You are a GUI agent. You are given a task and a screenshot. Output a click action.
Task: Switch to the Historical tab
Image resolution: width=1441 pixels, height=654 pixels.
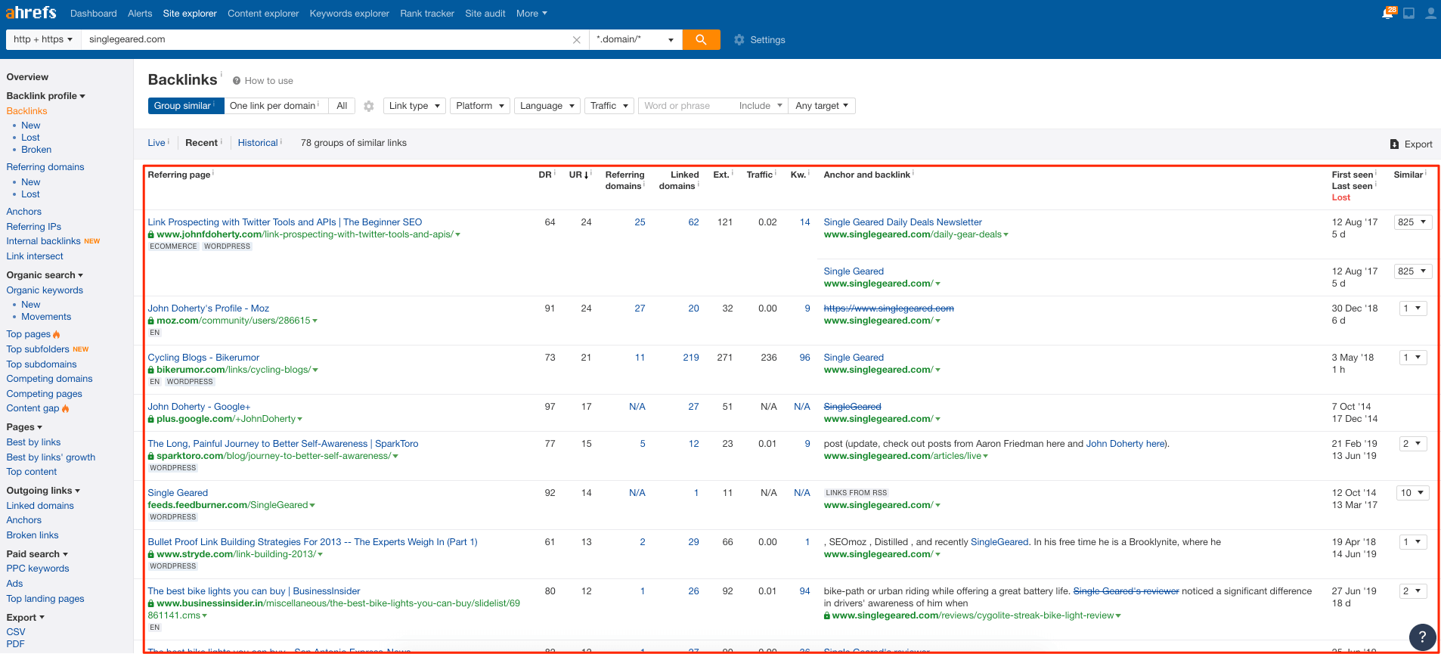tap(258, 143)
